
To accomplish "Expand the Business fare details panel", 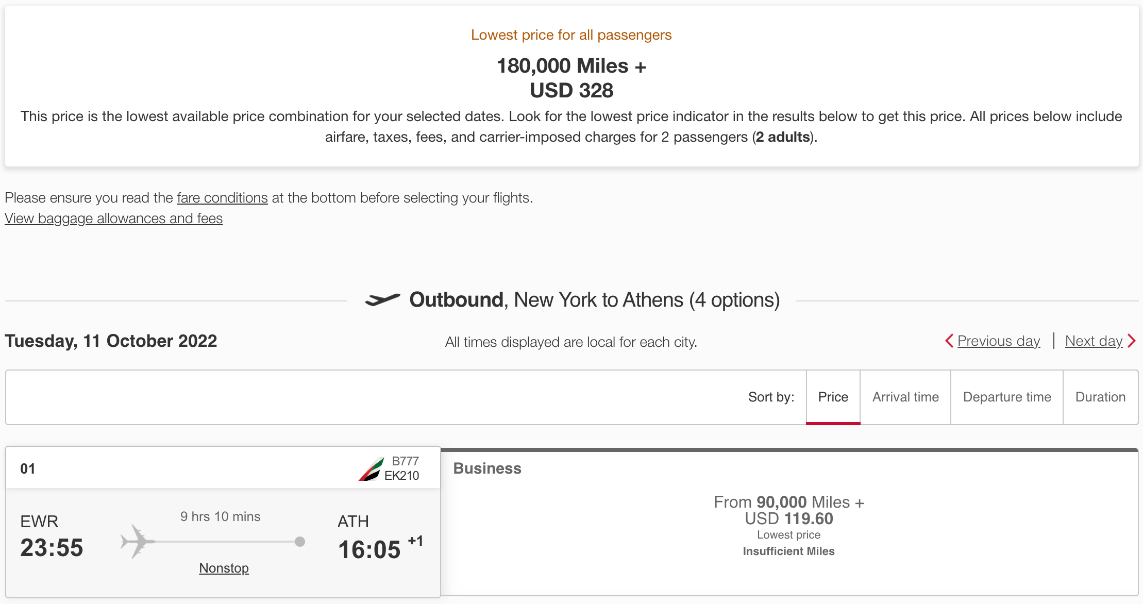I will click(486, 468).
